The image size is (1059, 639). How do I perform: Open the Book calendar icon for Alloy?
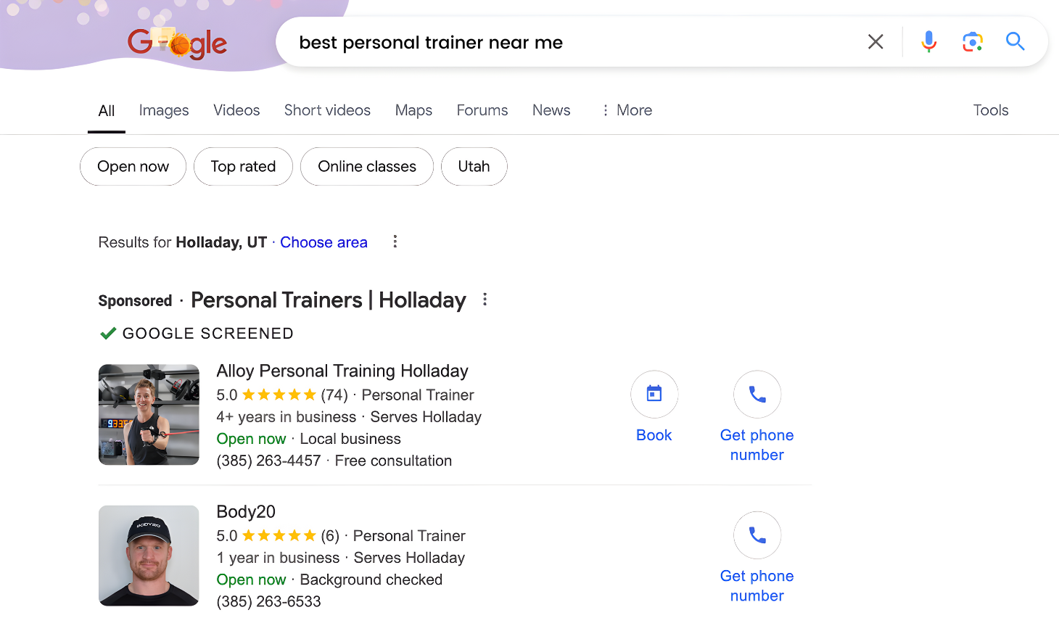(x=654, y=395)
